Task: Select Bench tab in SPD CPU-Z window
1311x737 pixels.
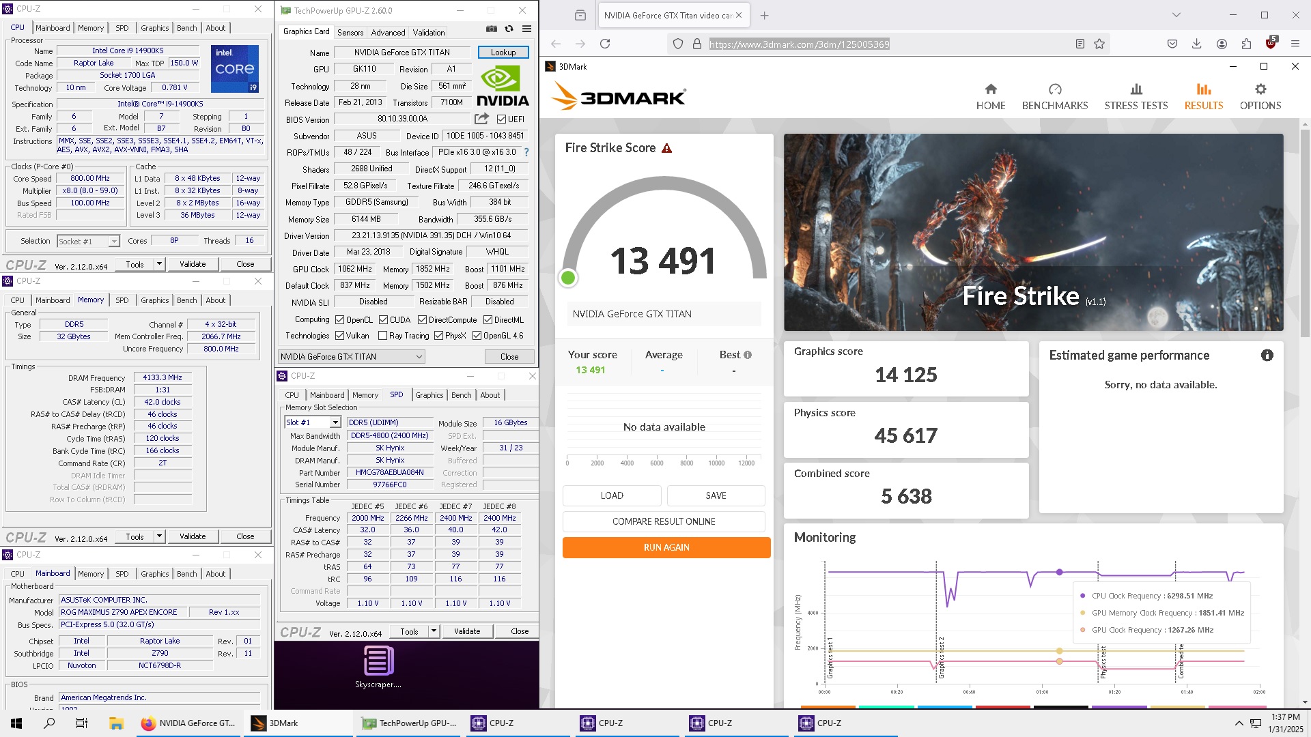Action: (462, 395)
